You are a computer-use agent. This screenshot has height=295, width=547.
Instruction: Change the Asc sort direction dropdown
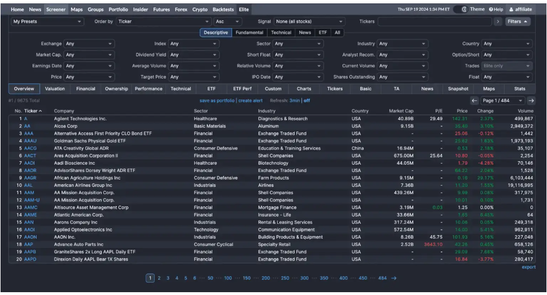227,21
